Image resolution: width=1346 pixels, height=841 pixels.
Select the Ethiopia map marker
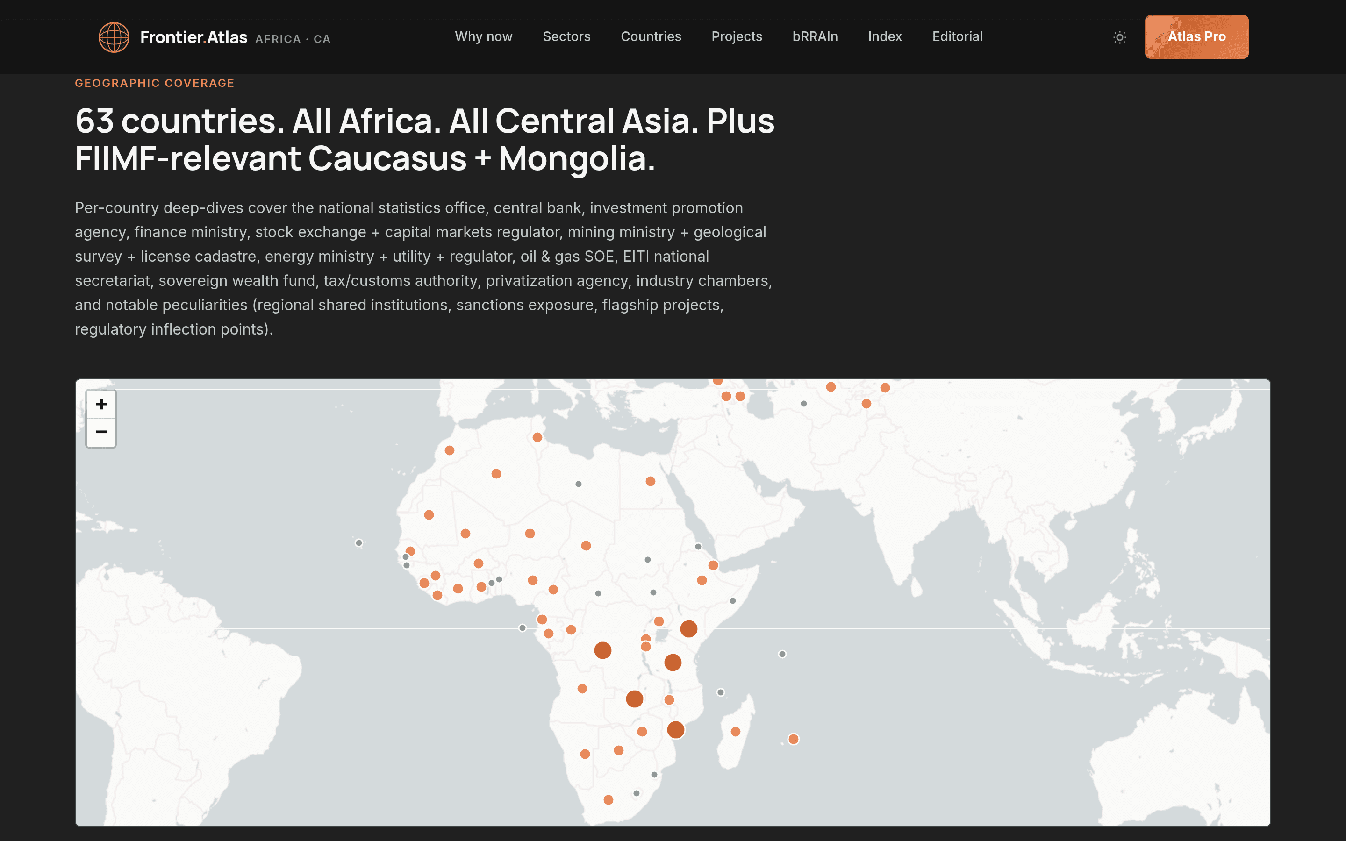pyautogui.click(x=702, y=580)
